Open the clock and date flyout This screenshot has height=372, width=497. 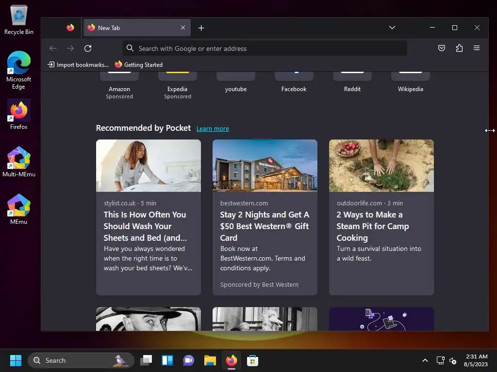pos(476,360)
